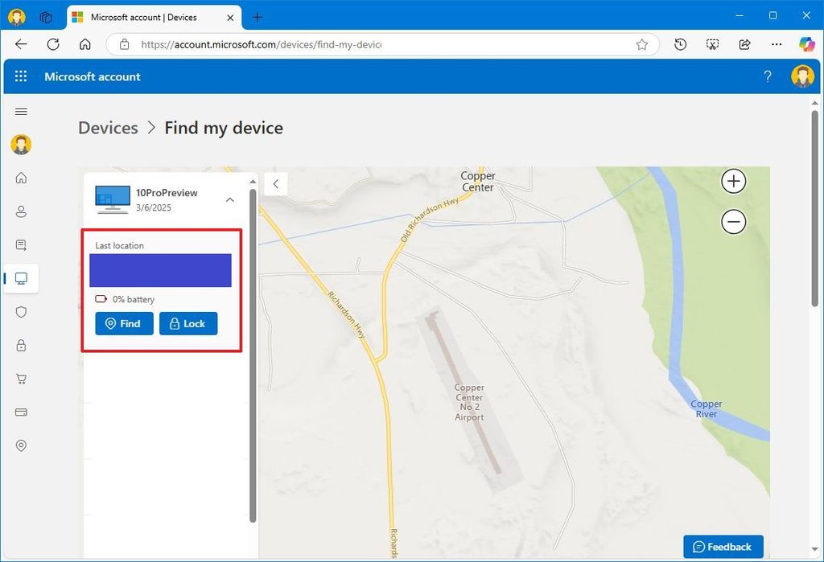Collapse the map side panel with left arrow
824x562 pixels.
pyautogui.click(x=276, y=183)
